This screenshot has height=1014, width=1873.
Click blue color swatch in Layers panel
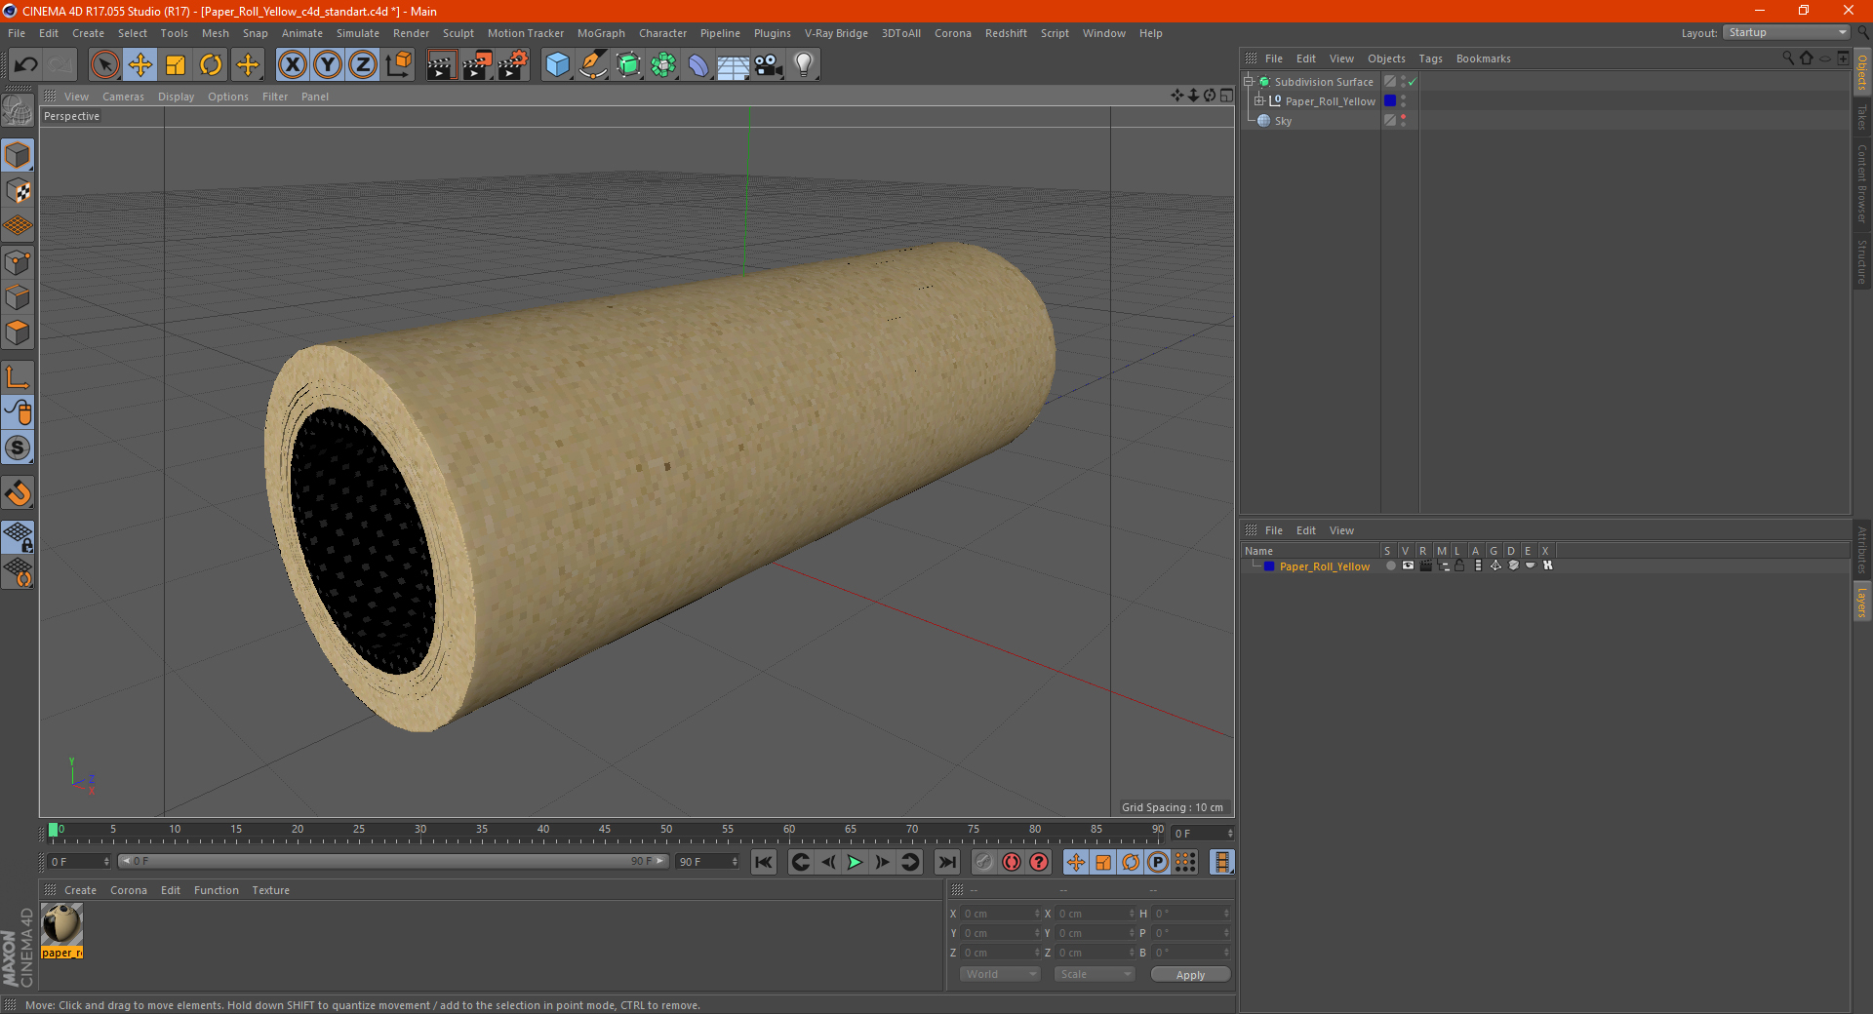[x=1269, y=565]
